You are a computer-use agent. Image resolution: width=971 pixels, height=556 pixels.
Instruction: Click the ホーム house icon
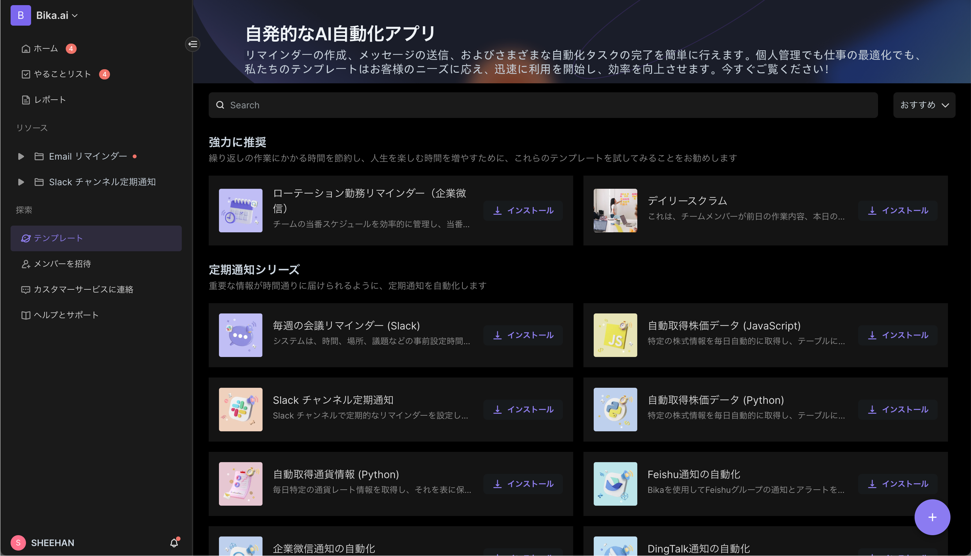tap(26, 48)
